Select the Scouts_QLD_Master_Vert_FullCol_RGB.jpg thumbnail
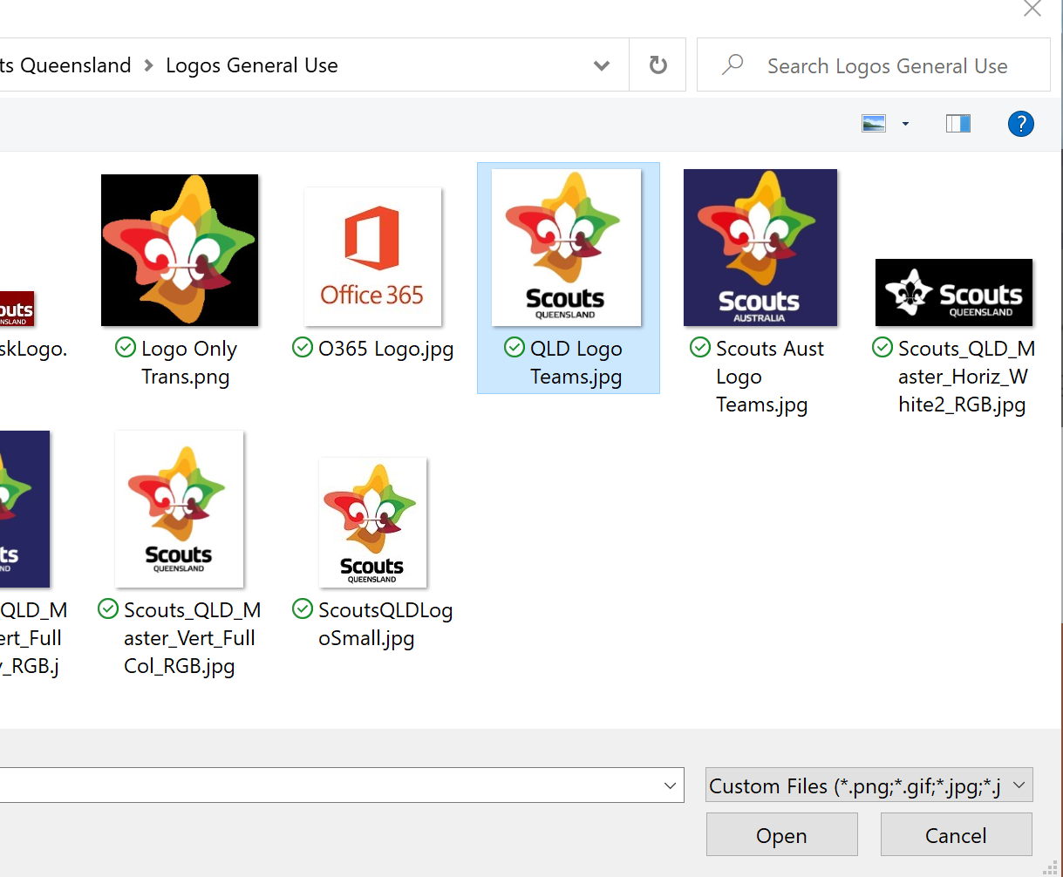Viewport: 1063px width, 877px height. coord(179,509)
